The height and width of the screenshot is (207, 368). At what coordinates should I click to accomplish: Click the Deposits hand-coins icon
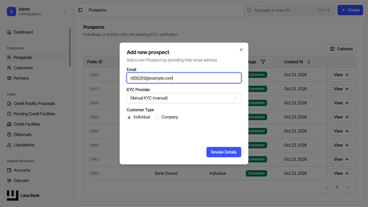click(x=9, y=181)
